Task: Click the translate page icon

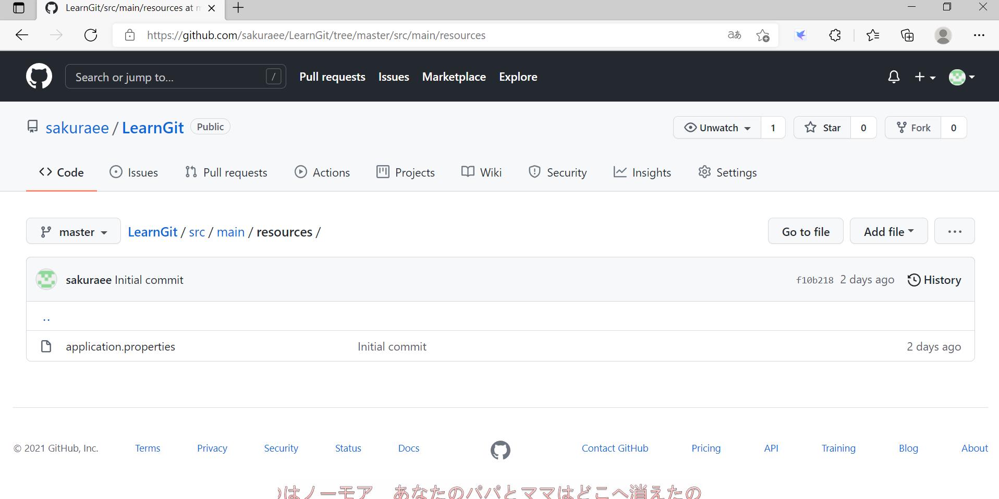Action: pos(734,35)
